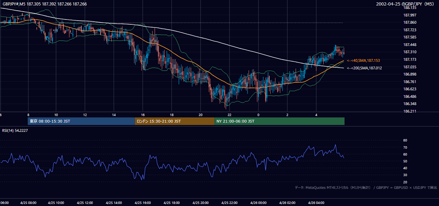Viewport: 439px width, 206px height.
Task: Click price axis label 186.486
Action: pos(409,96)
